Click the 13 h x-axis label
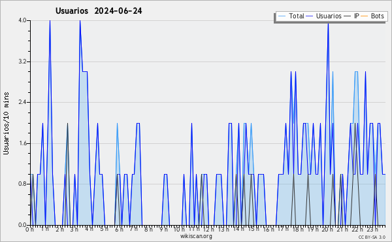The width and height of the screenshot is (392, 242). click(223, 230)
